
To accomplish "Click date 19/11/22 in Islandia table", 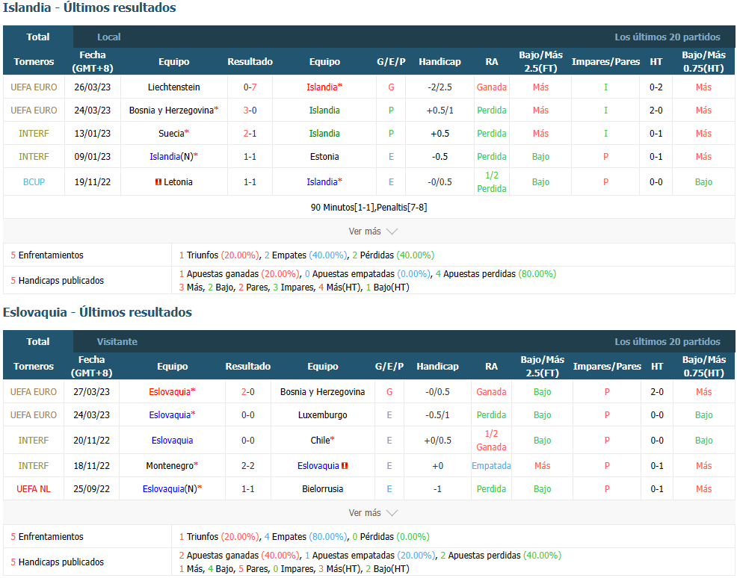I will coord(93,181).
